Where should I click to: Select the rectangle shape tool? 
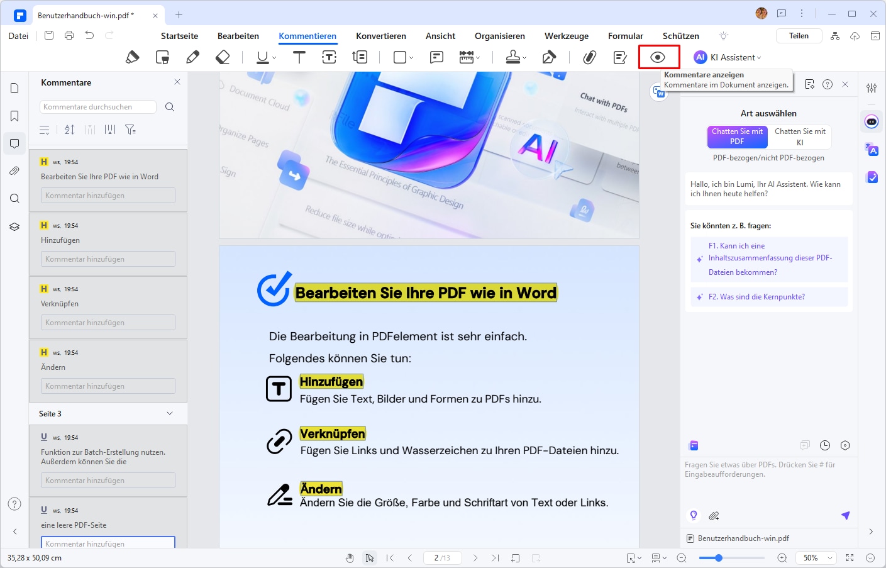pos(399,57)
